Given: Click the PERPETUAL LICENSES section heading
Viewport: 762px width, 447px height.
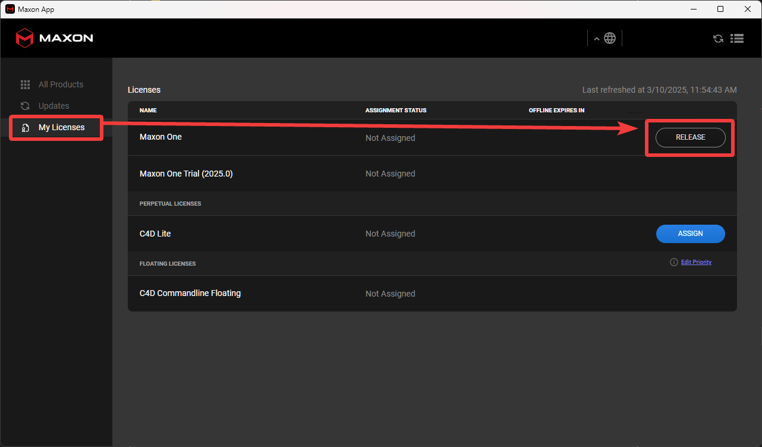Looking at the screenshot, I should pyautogui.click(x=170, y=203).
